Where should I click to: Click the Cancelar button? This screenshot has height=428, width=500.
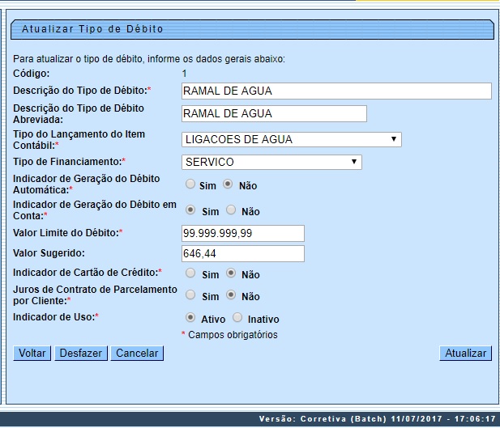(x=137, y=354)
